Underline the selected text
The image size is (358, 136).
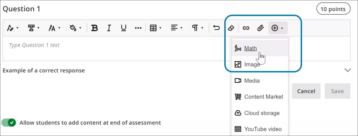click(123, 28)
